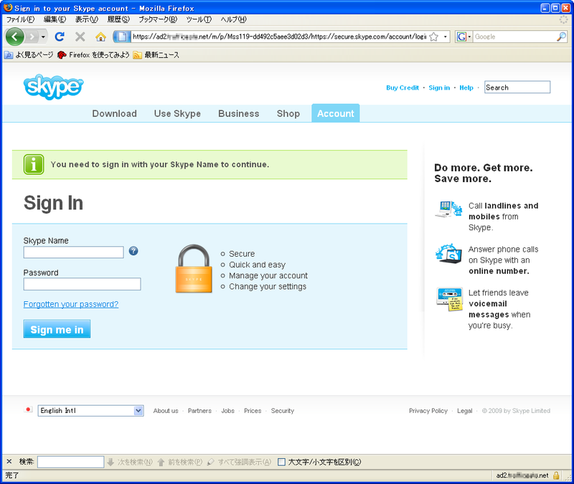Open the Partners footer link

(x=200, y=411)
